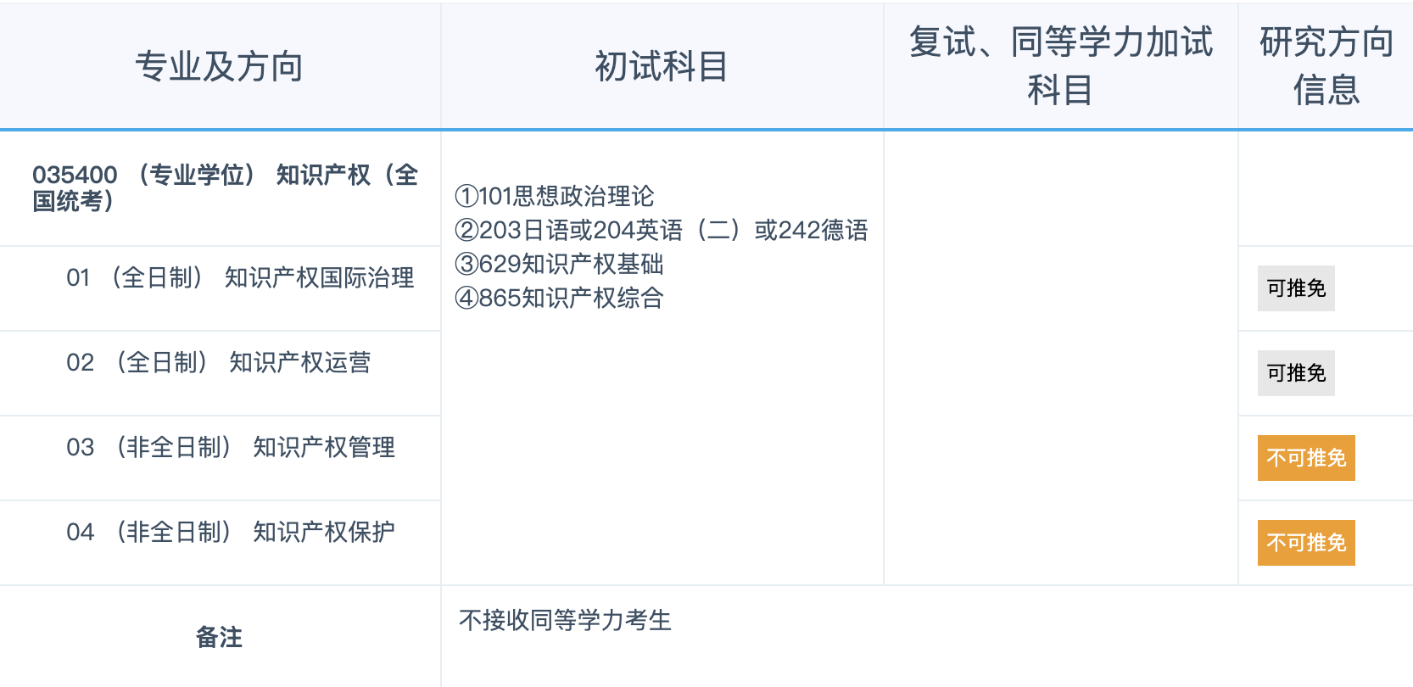This screenshot has width=1413, height=687.
Task: Click the 203日语或204英语 subject line
Action: [661, 231]
